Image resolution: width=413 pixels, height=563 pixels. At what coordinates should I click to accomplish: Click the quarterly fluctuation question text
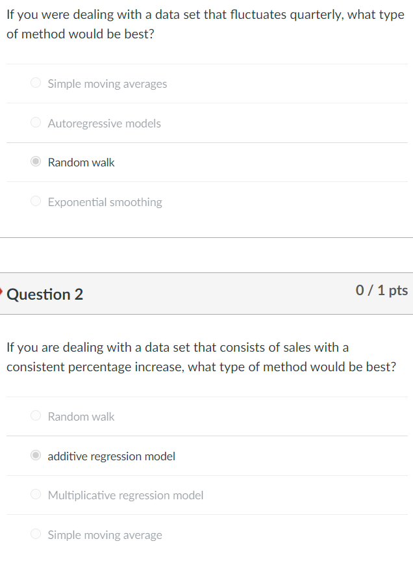(205, 25)
